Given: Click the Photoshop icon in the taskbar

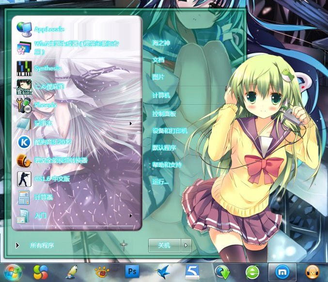Looking at the screenshot, I should click(132, 271).
